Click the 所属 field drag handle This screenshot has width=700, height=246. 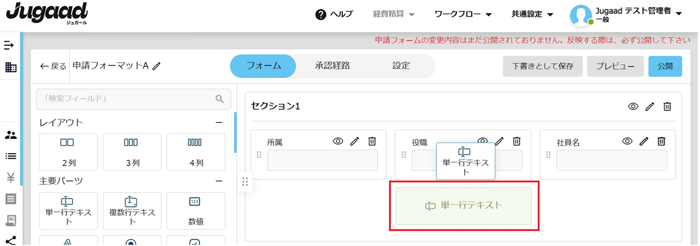pos(259,155)
